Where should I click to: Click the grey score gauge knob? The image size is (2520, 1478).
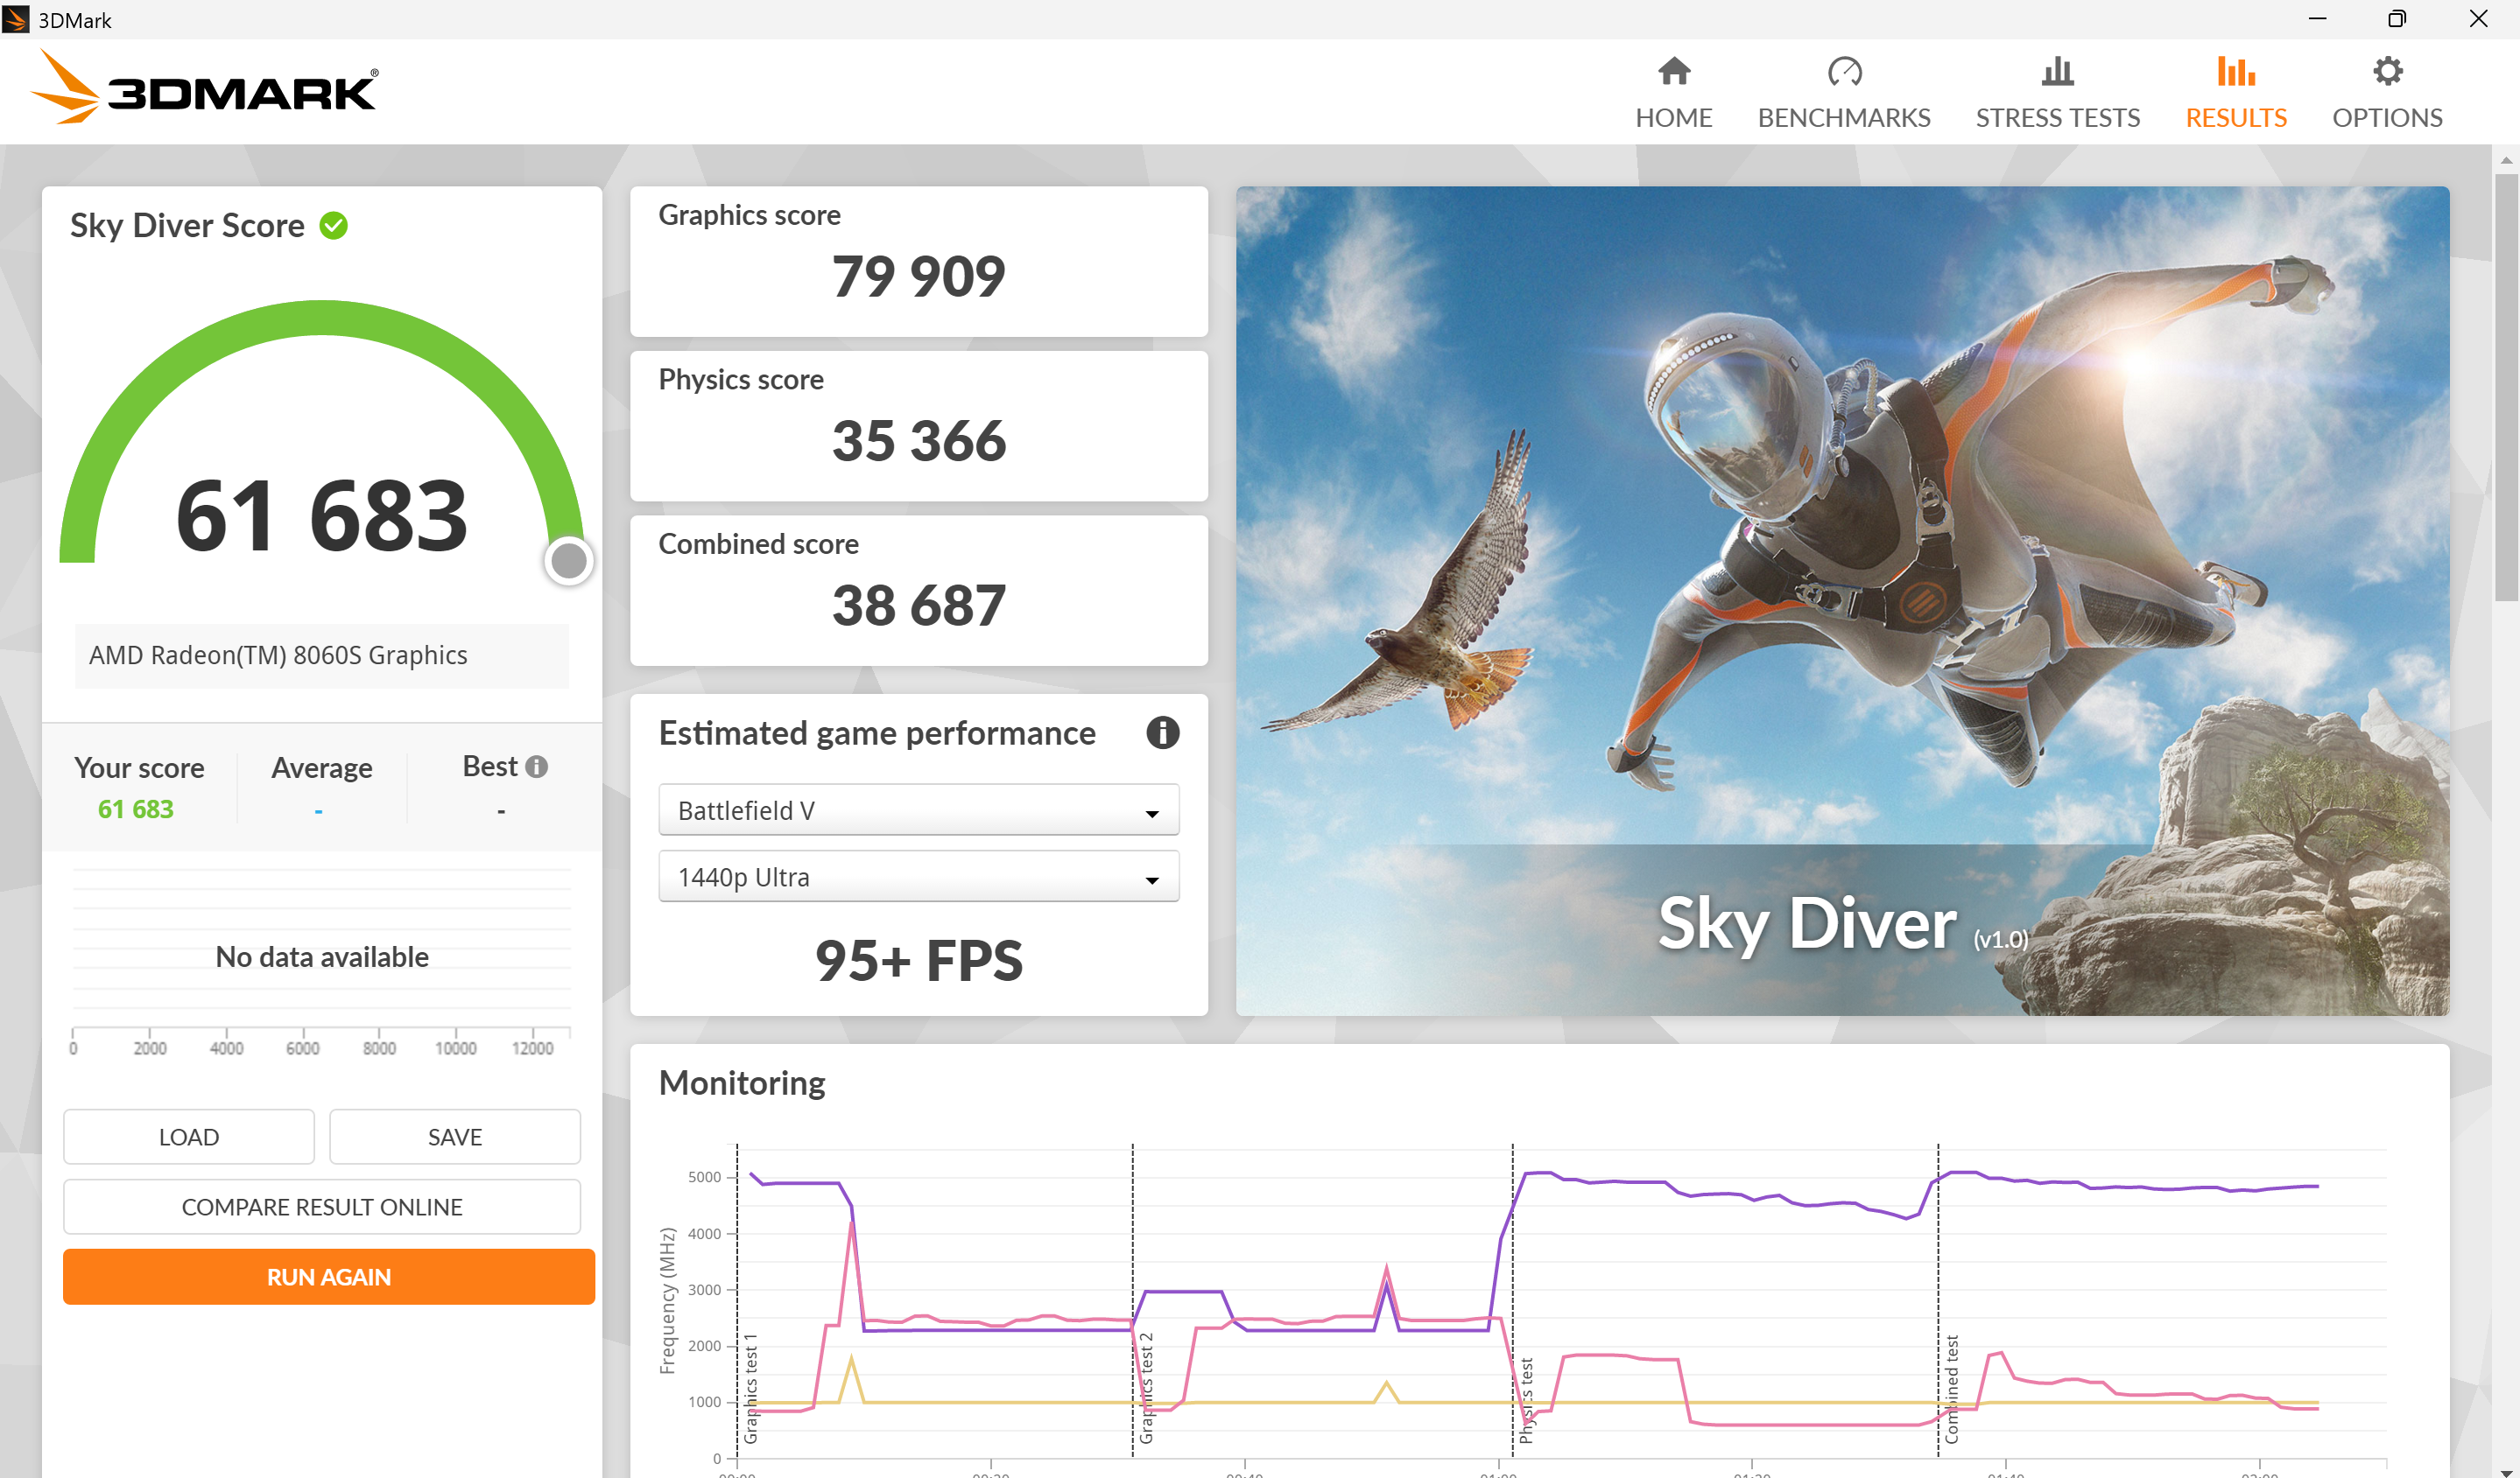pyautogui.click(x=569, y=561)
